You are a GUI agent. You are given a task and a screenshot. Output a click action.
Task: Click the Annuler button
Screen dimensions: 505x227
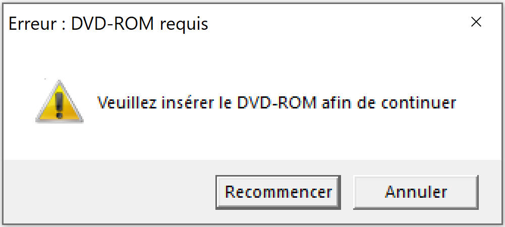click(x=416, y=192)
